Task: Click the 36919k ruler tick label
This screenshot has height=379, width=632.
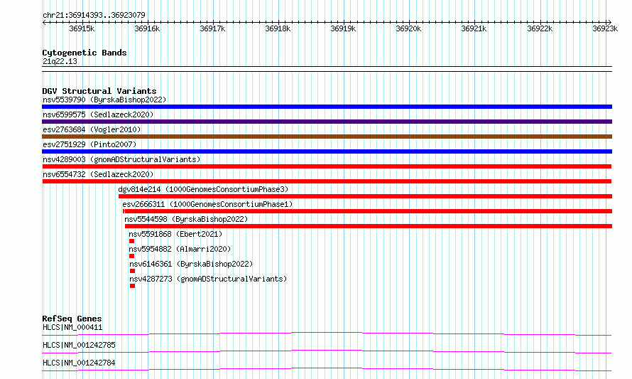Action: pyautogui.click(x=343, y=28)
